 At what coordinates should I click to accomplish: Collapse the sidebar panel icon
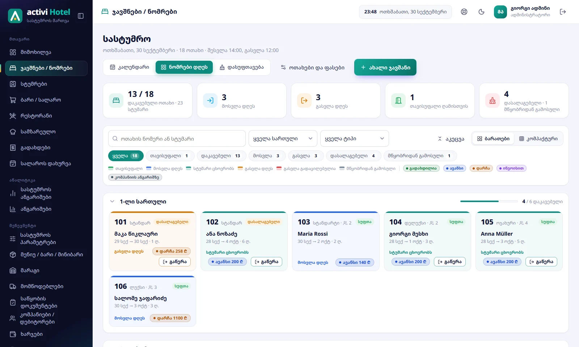[x=81, y=16]
